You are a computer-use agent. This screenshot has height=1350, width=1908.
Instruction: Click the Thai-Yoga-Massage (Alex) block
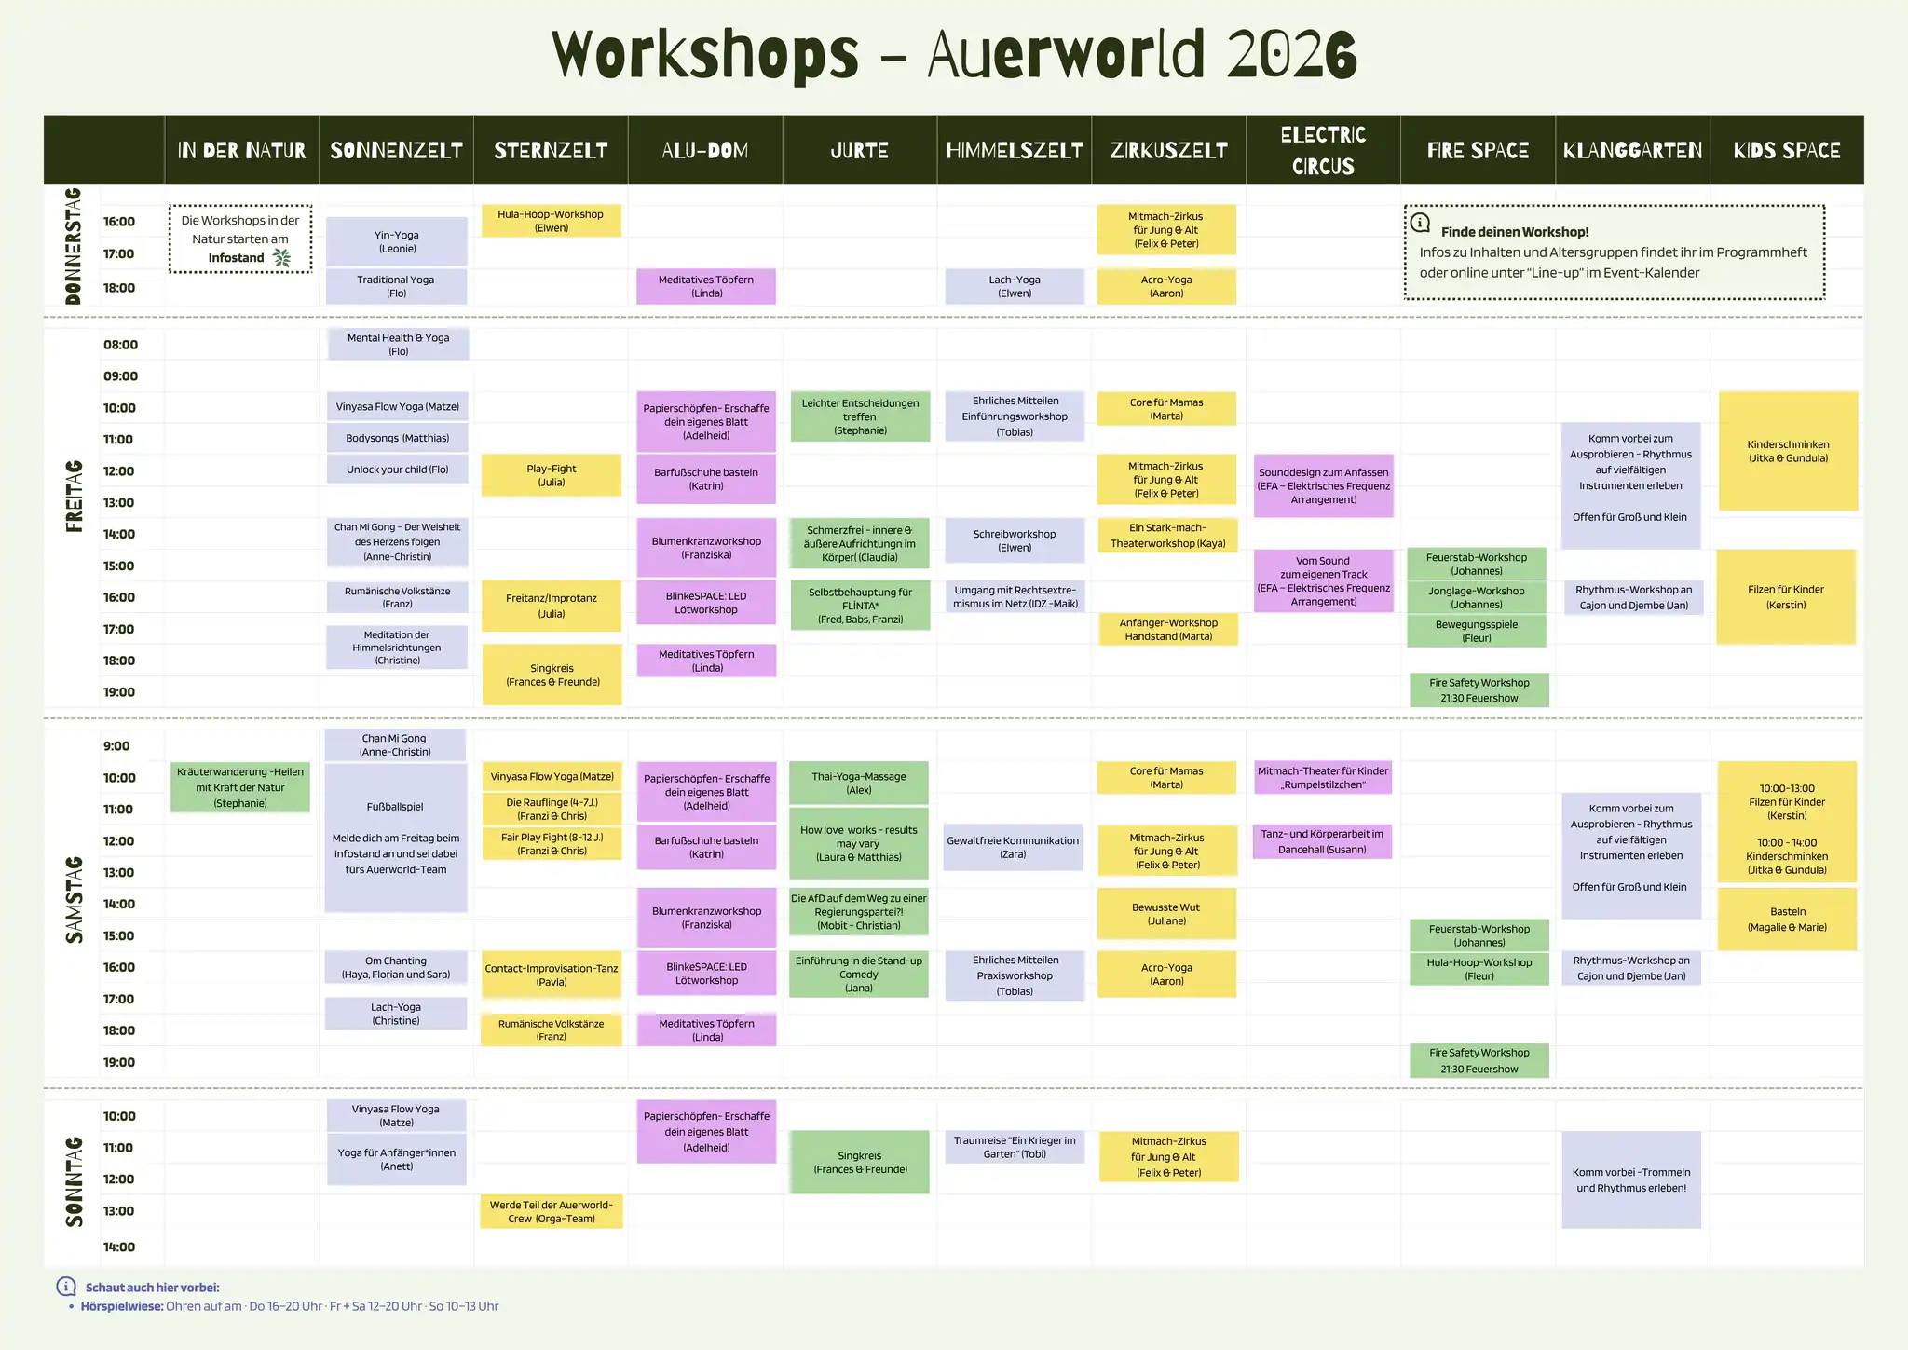(859, 783)
